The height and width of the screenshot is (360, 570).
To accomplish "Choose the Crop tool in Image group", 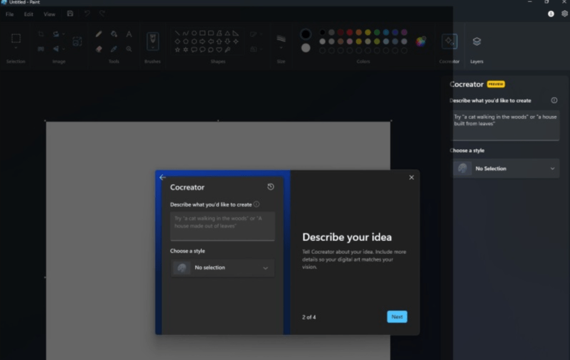I will point(41,34).
